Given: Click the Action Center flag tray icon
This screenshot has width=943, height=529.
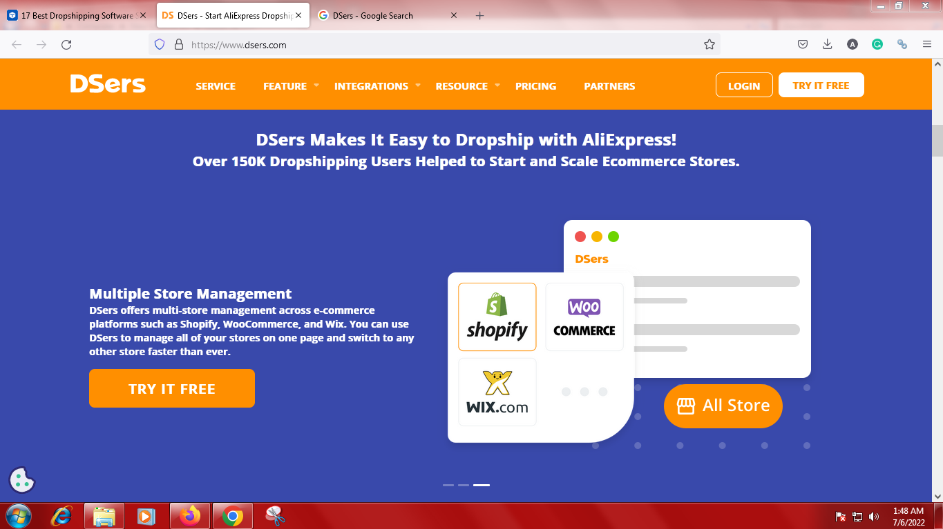Looking at the screenshot, I should click(x=841, y=517).
